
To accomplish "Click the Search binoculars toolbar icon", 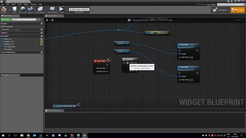I will 30,10.
